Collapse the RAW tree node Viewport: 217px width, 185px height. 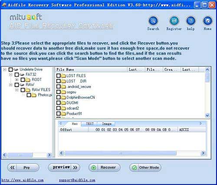click(x=10, y=85)
